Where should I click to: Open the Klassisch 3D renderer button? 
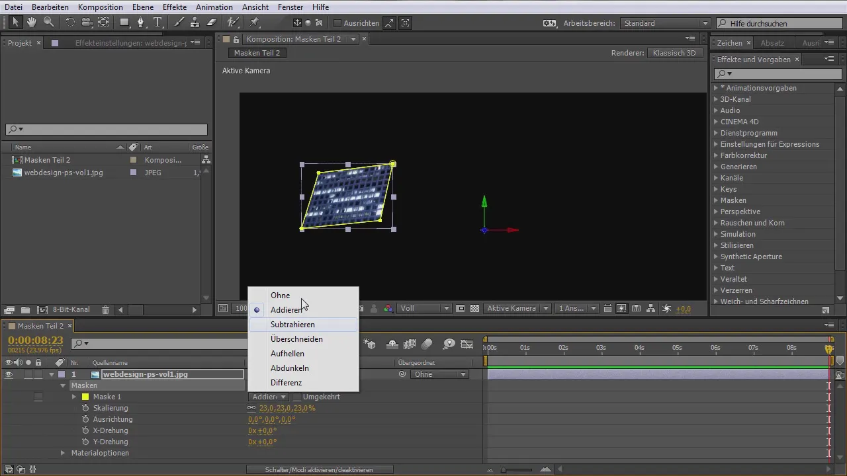click(x=674, y=53)
